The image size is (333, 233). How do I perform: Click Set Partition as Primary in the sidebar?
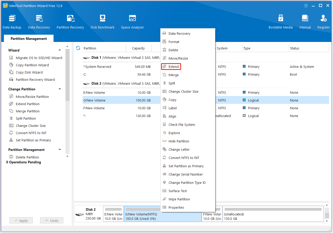point(30,140)
